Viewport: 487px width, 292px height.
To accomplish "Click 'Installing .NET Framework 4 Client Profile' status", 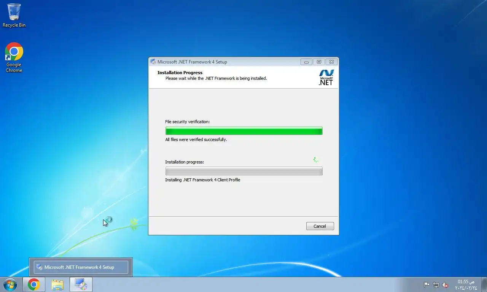I will tap(203, 180).
